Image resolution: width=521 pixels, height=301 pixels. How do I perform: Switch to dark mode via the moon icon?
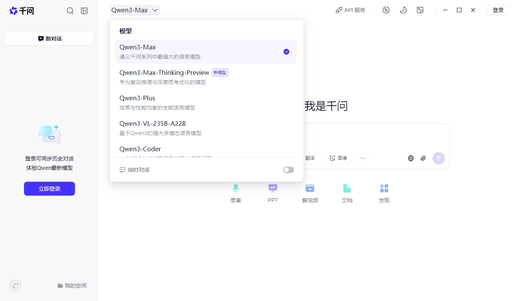[403, 10]
